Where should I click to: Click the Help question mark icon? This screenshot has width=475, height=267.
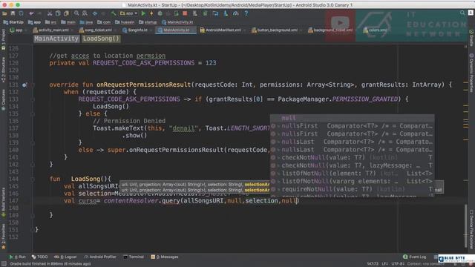(x=246, y=13)
